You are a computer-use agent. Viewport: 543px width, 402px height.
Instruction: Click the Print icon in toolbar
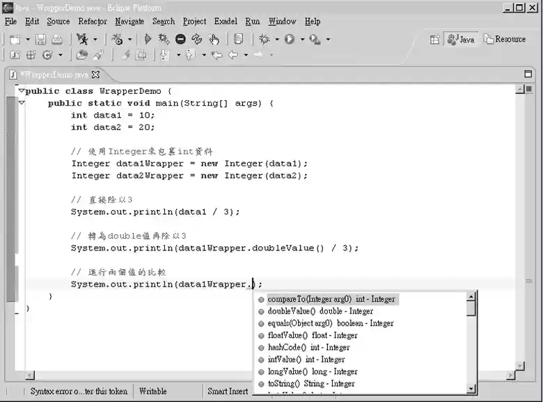pyautogui.click(x=57, y=40)
